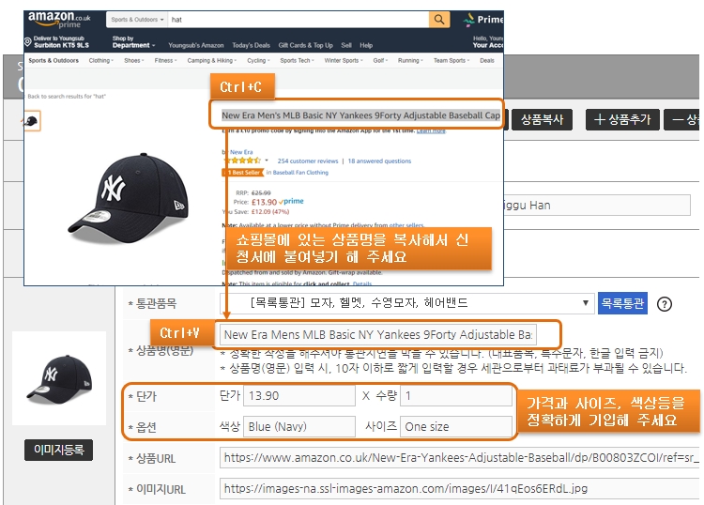Click the star rating icons
The width and height of the screenshot is (704, 505).
pyautogui.click(x=242, y=161)
